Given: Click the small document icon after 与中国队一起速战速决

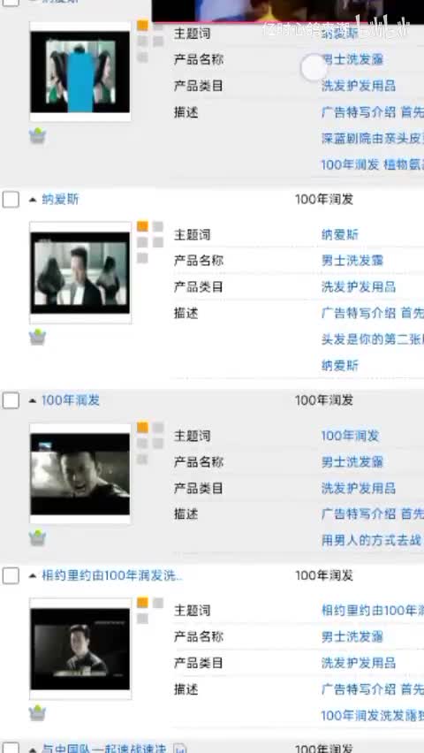Looking at the screenshot, I should 179,749.
